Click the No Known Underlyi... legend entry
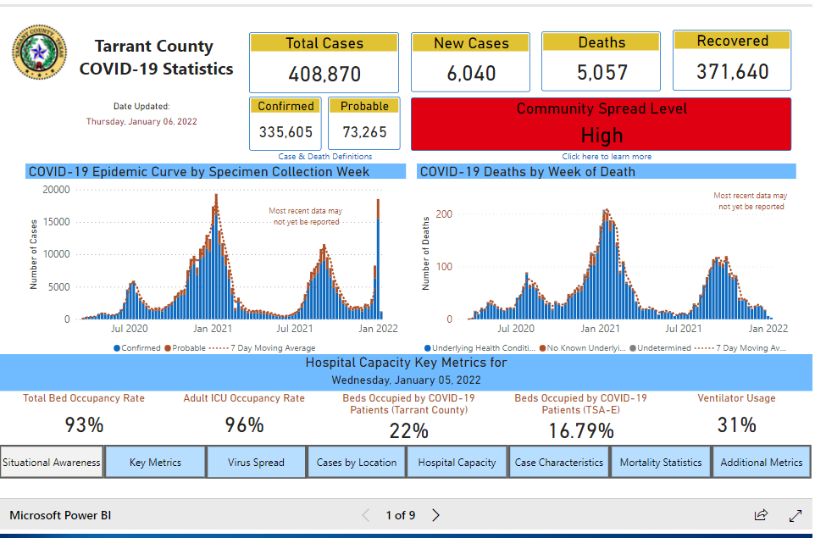815x538 pixels. coord(583,348)
